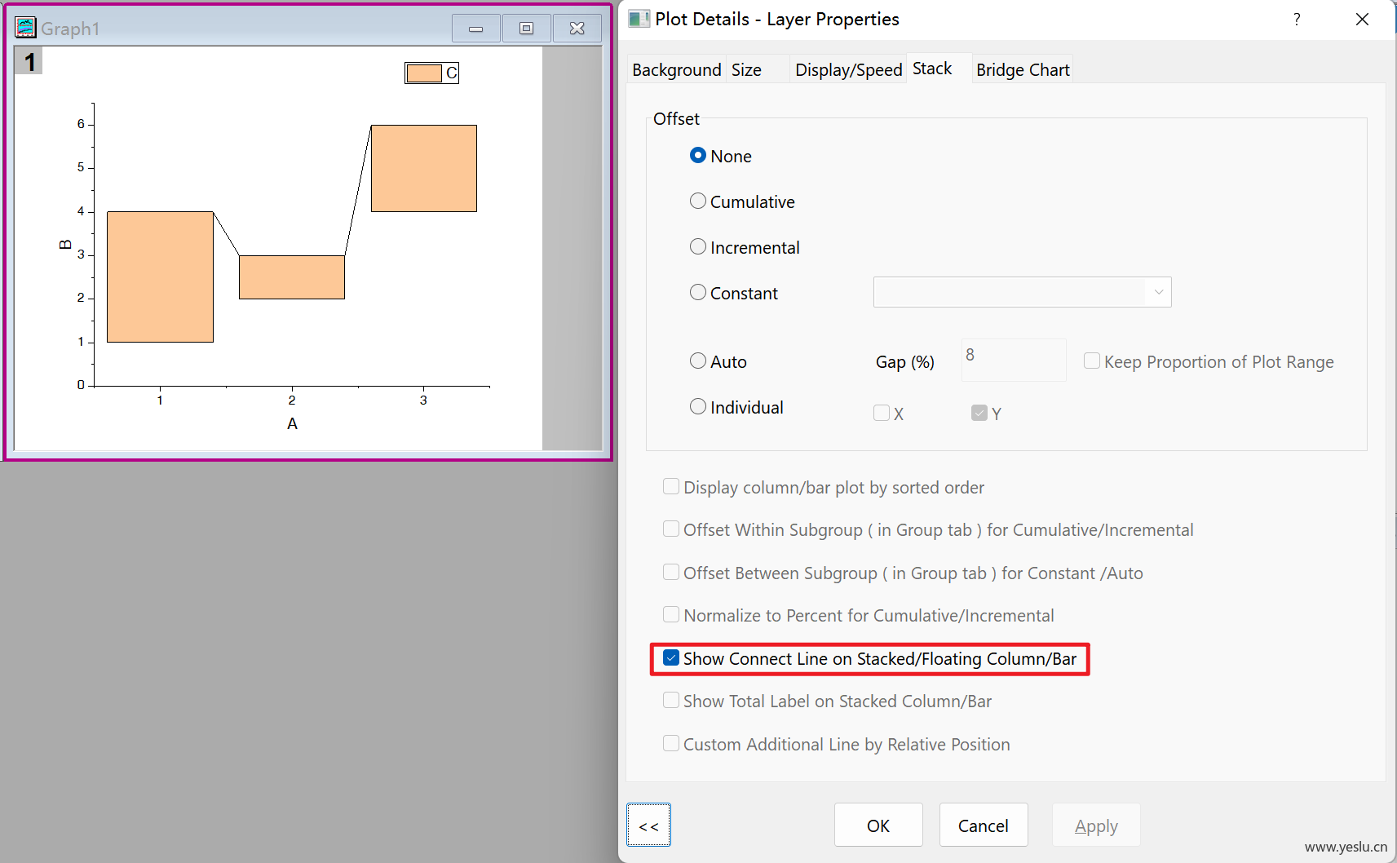The image size is (1397, 863).
Task: Click the X axis title A
Action: click(x=292, y=423)
